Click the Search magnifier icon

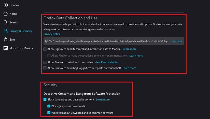click(x=6, y=22)
